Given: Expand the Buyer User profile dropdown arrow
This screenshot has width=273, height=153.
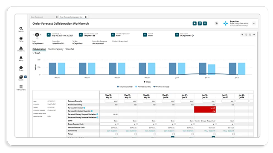Looking at the screenshot, I should (254, 23).
